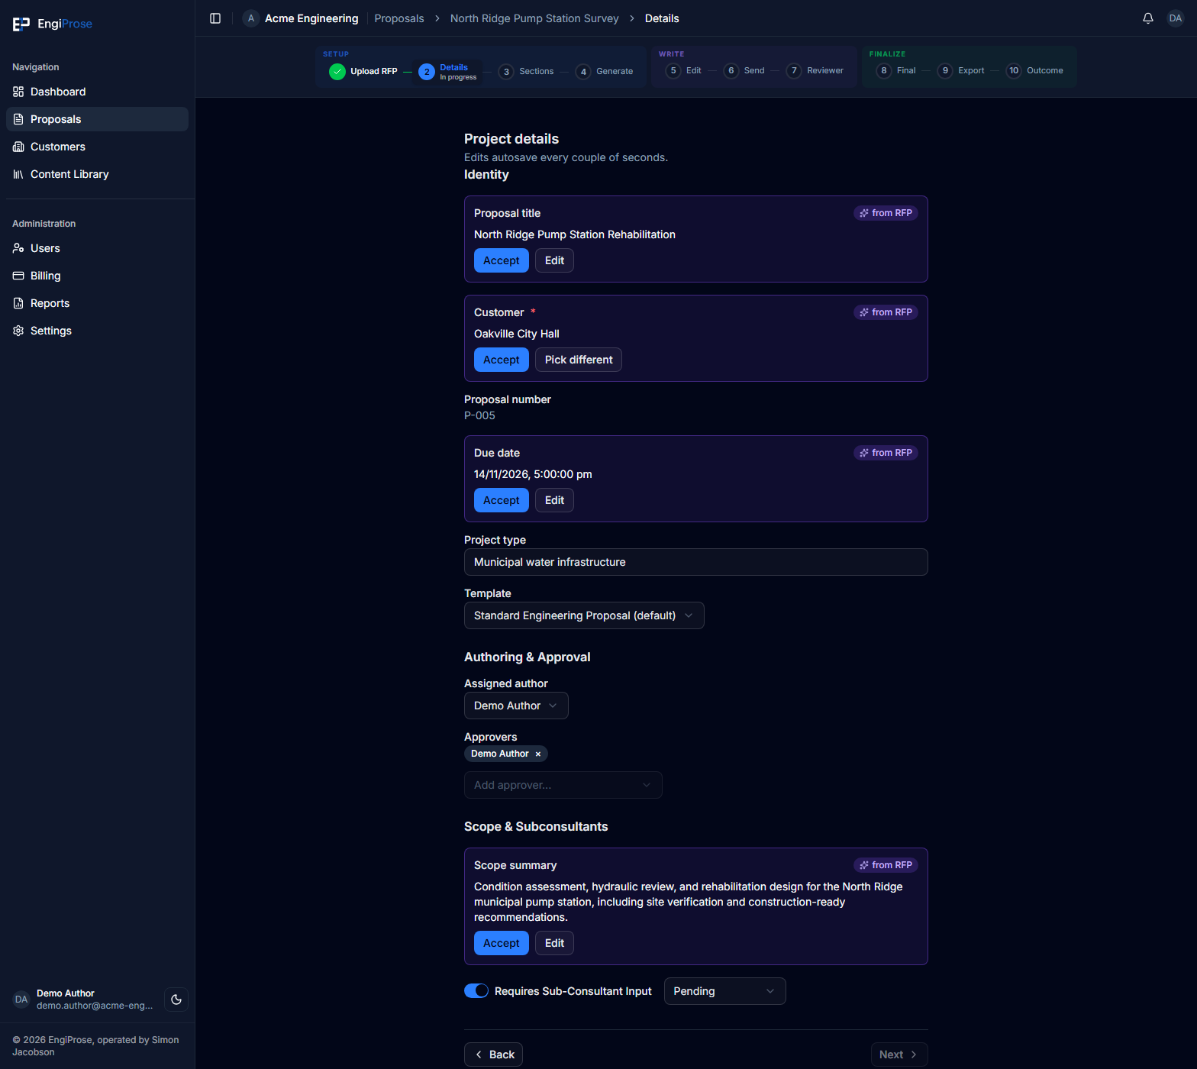Toggle dark mode moon icon

point(176,1000)
